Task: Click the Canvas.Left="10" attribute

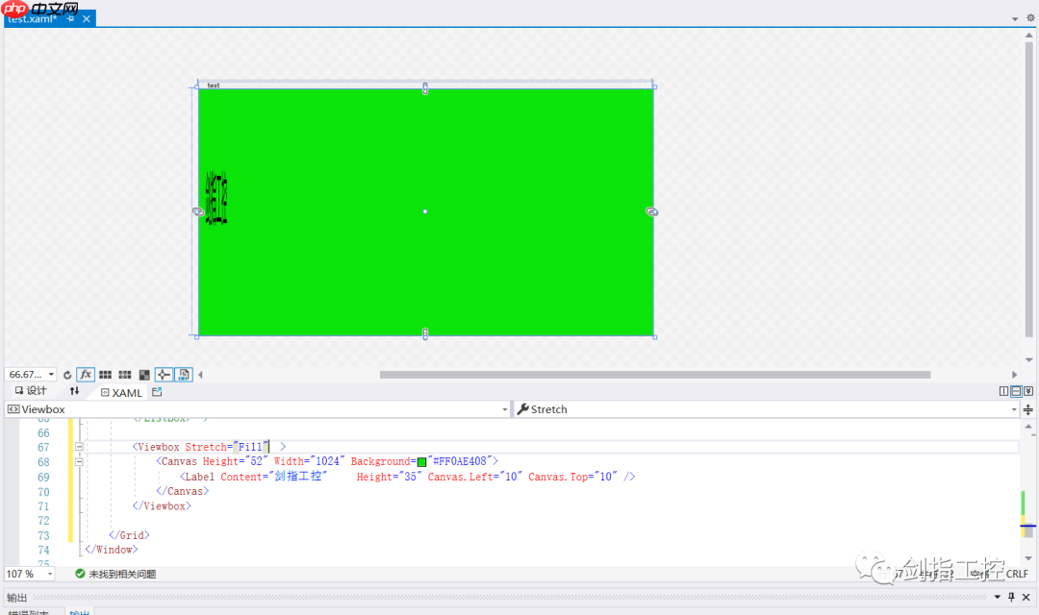Action: [474, 477]
